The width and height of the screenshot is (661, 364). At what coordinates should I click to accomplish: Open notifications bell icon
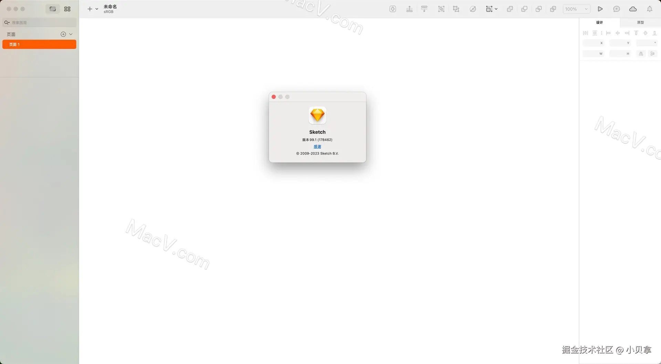(x=650, y=9)
